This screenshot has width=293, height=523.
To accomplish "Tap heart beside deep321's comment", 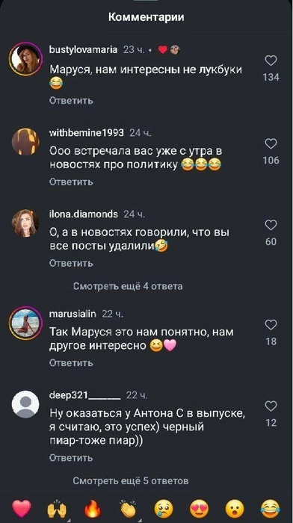I will pyautogui.click(x=271, y=406).
